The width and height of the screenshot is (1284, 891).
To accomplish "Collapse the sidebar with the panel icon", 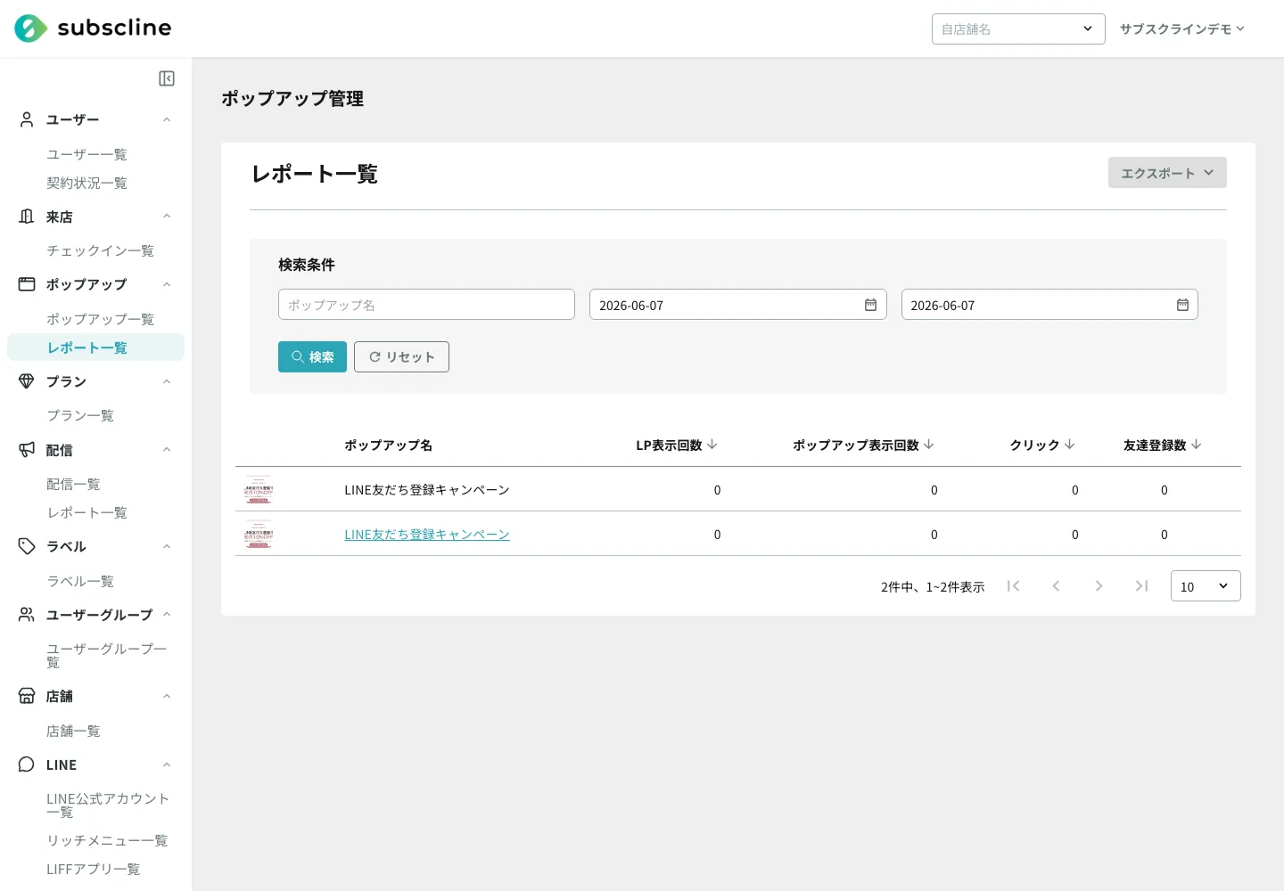I will click(x=167, y=78).
